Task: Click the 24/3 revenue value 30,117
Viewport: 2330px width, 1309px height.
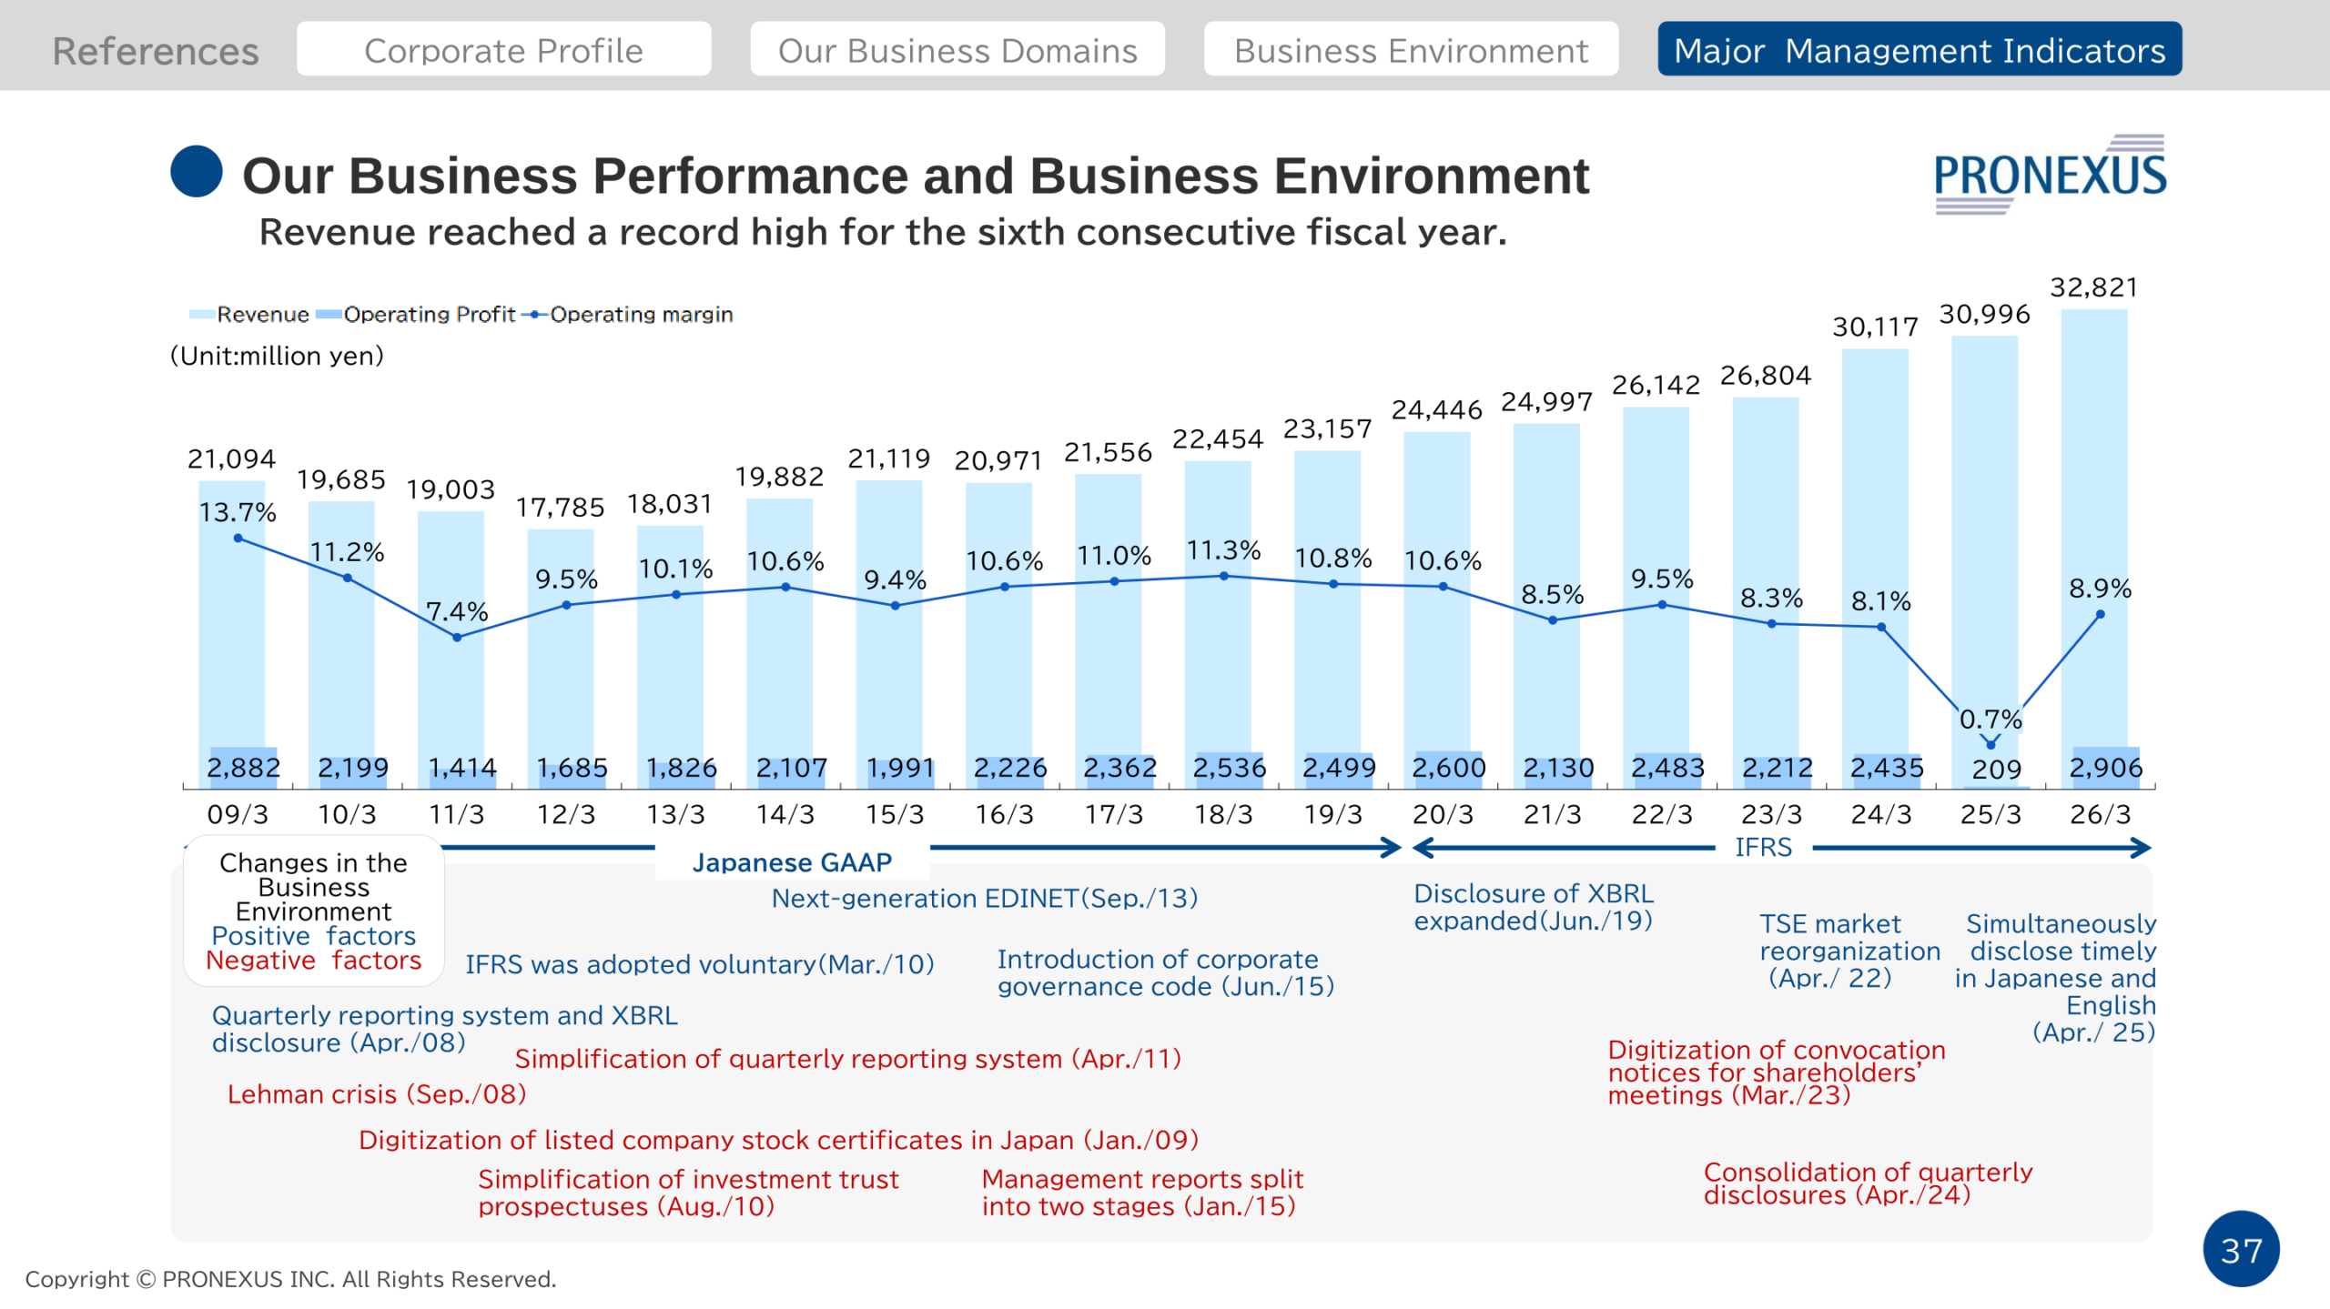Action: 1875,327
